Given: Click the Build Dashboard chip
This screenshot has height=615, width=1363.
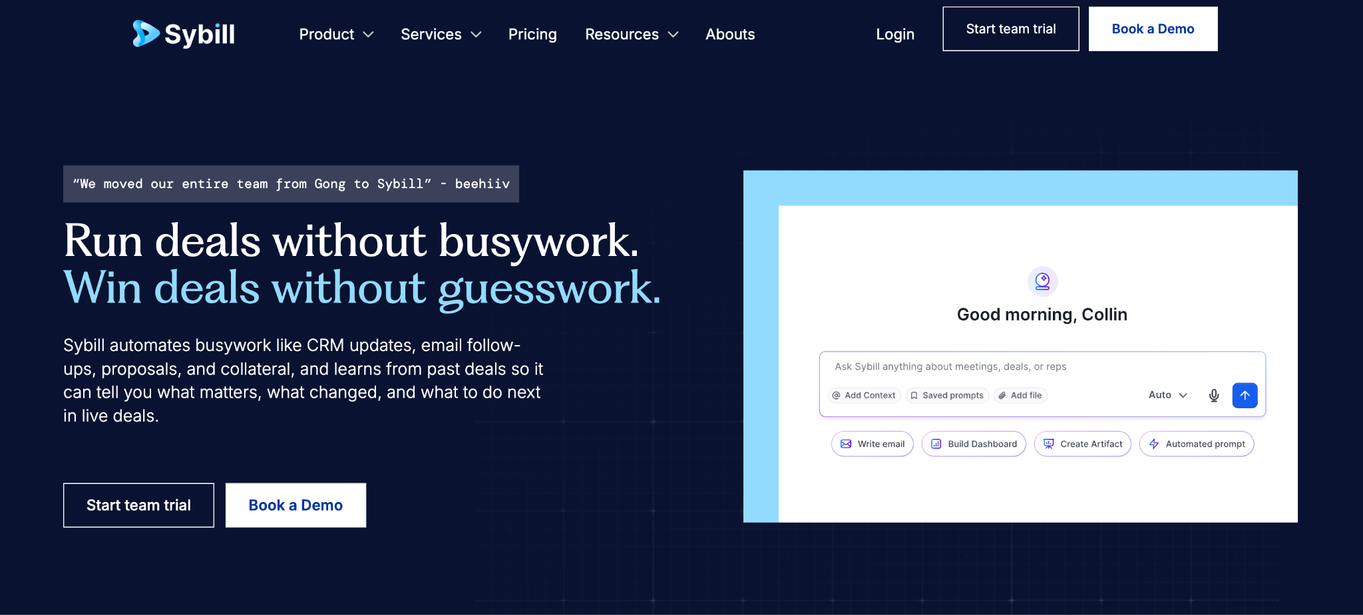Looking at the screenshot, I should click(974, 444).
